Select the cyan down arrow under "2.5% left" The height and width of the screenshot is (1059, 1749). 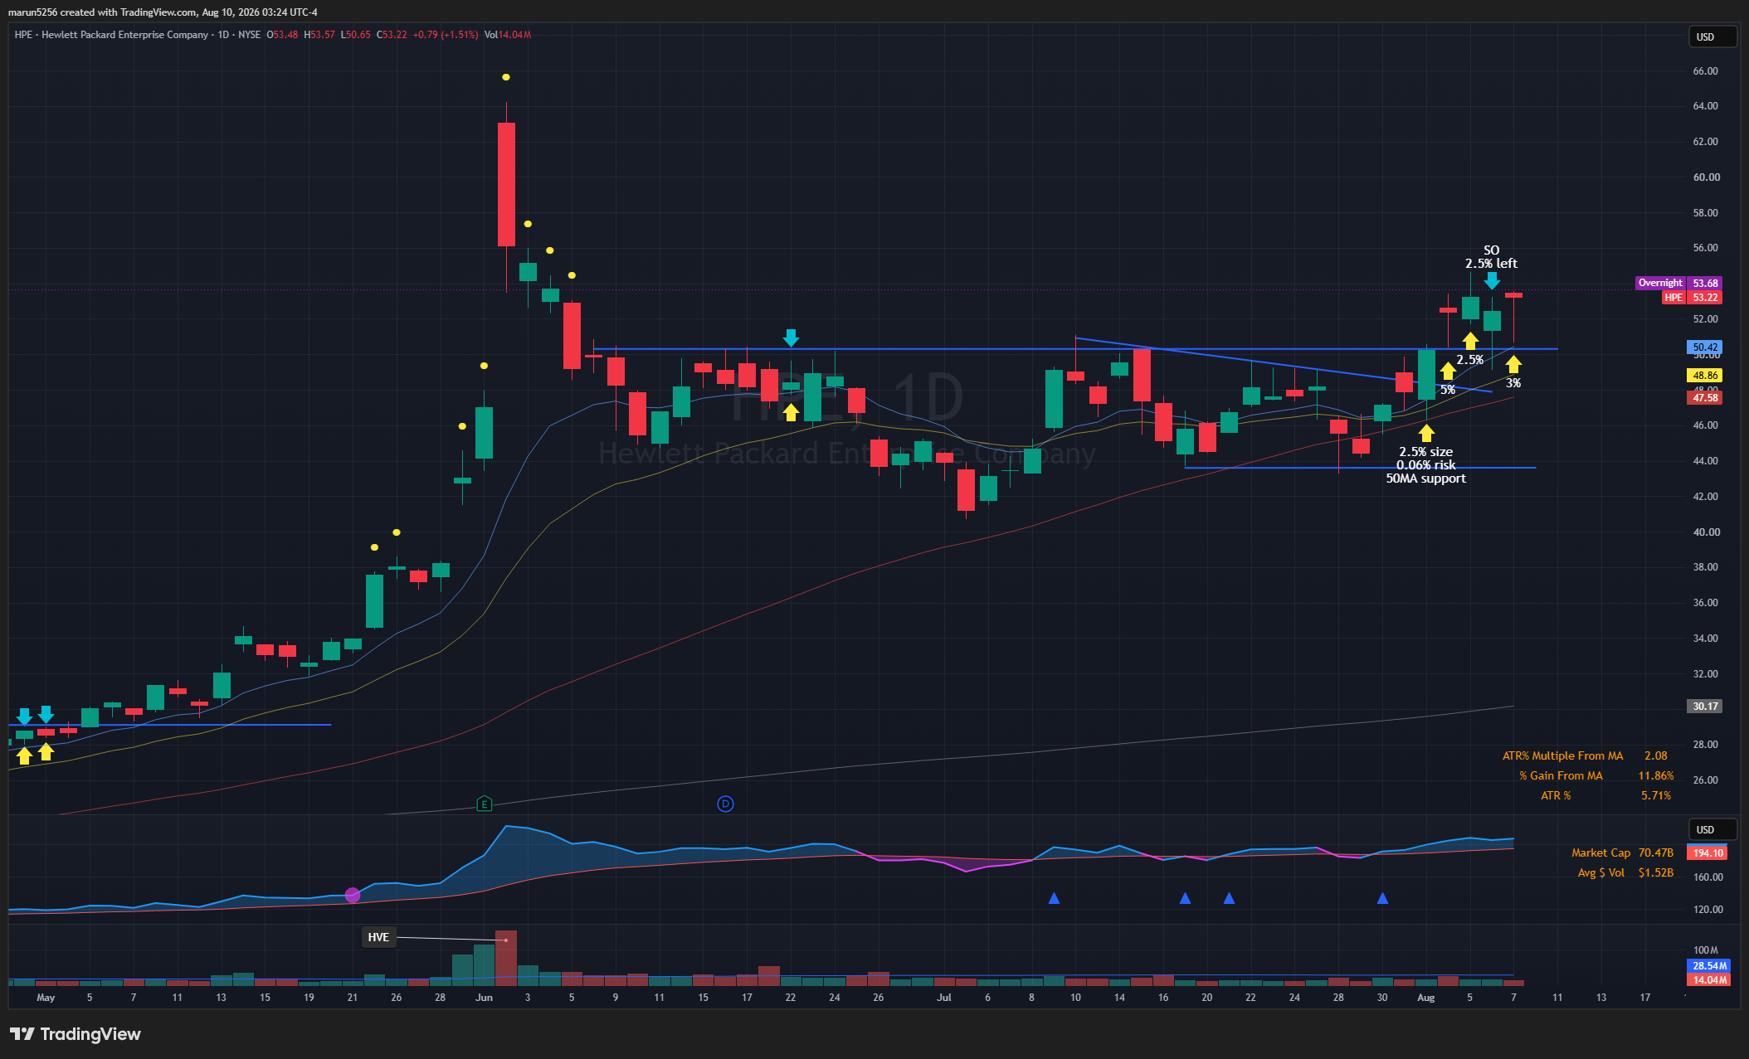click(x=1492, y=281)
